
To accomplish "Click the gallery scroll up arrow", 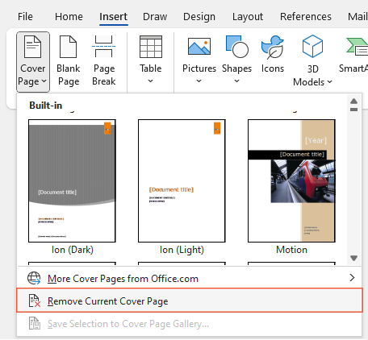I will [353, 102].
